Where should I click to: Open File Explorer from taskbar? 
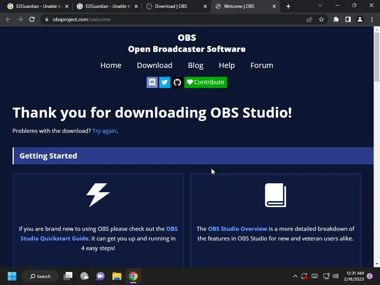(x=117, y=276)
